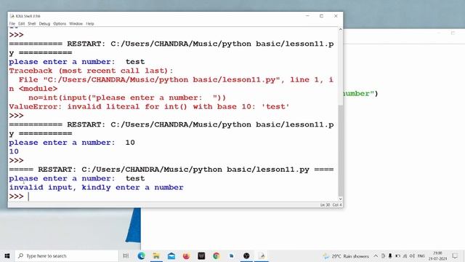465x262 pixels.
Task: Launch Firefox from the taskbar
Action: pos(186,255)
